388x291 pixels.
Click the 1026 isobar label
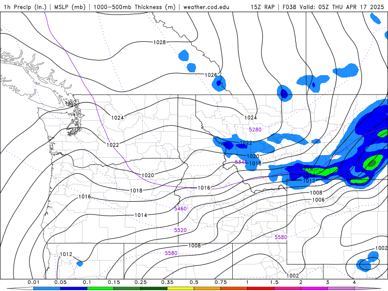(211, 75)
